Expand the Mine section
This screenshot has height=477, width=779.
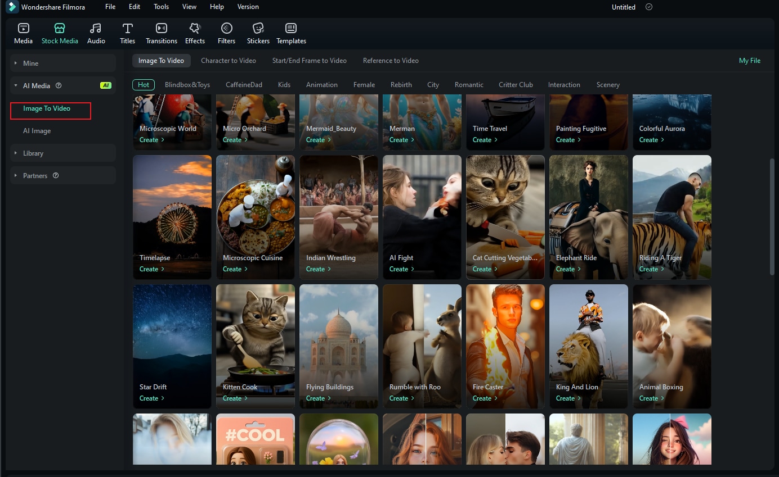point(63,63)
